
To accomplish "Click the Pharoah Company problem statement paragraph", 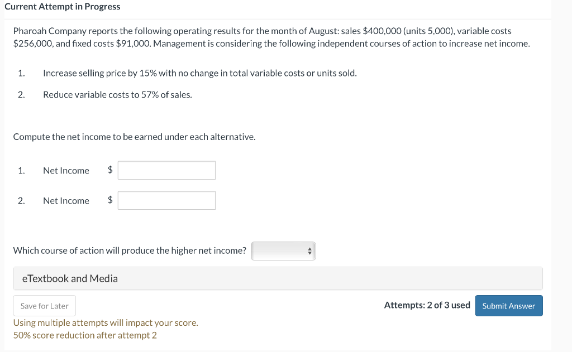I will pos(271,37).
